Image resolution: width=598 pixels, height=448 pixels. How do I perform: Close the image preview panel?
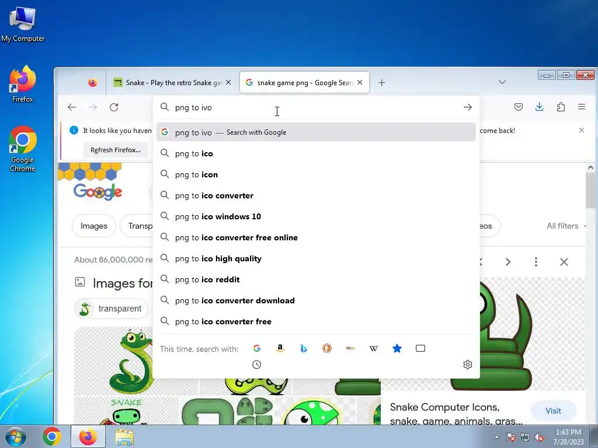[x=564, y=262]
